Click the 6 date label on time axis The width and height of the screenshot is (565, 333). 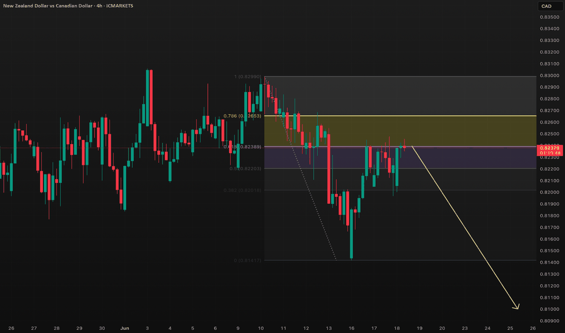[215, 328]
